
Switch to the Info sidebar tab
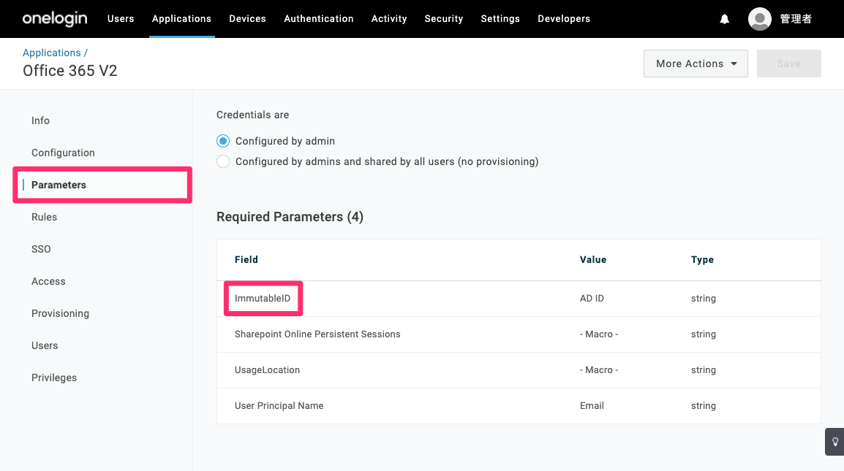pos(40,120)
